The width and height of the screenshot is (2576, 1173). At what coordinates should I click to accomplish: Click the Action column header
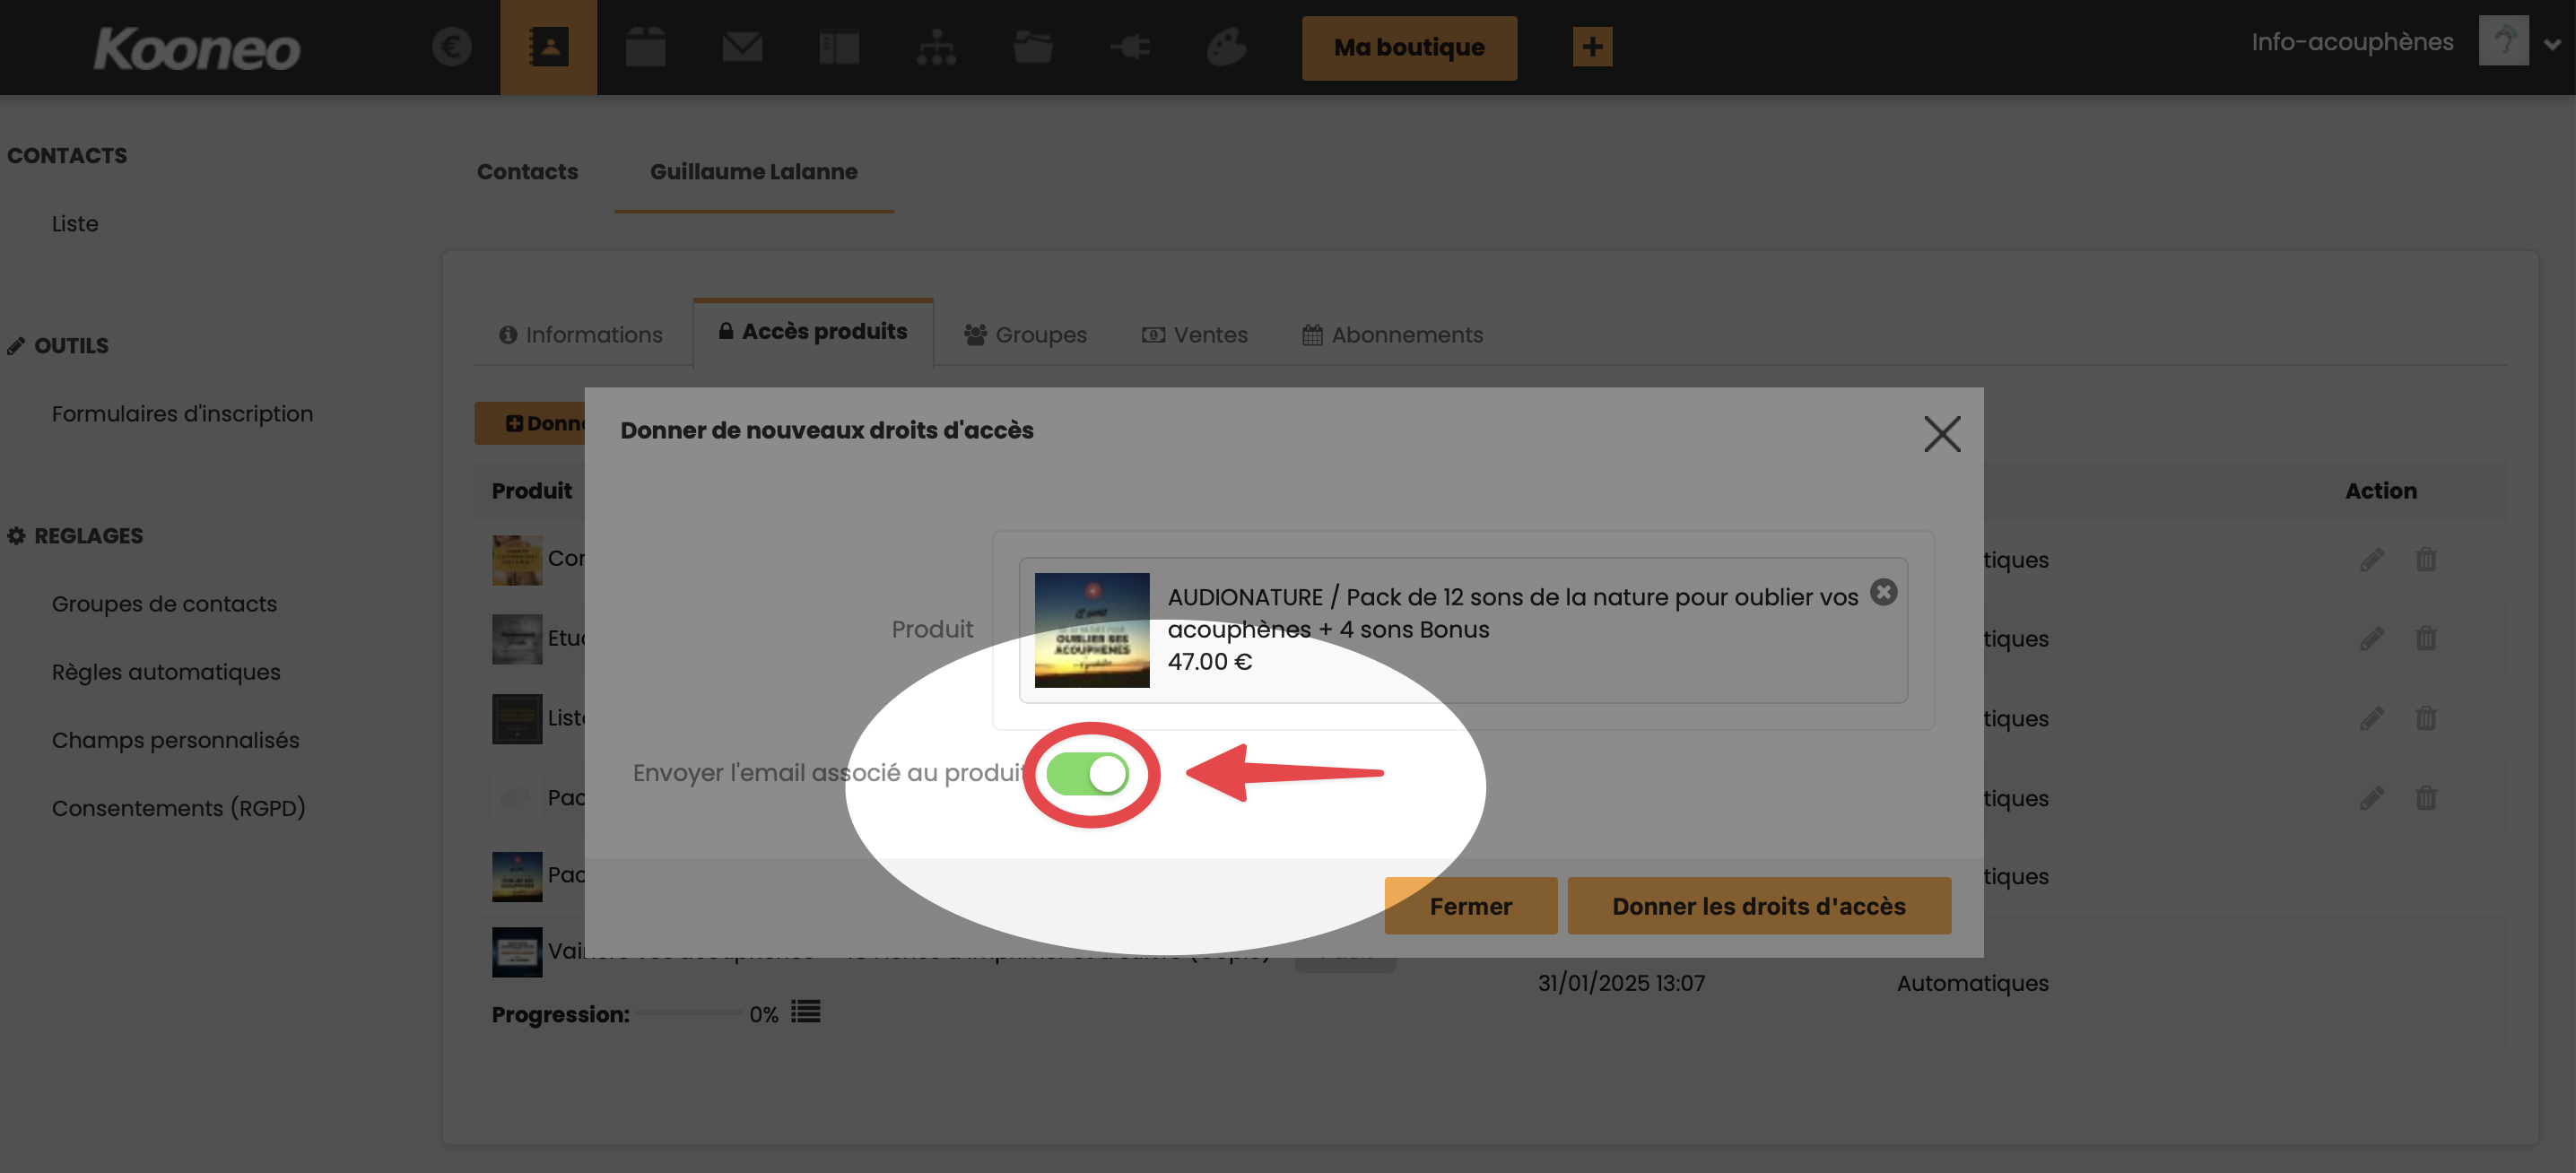pyautogui.click(x=2380, y=490)
